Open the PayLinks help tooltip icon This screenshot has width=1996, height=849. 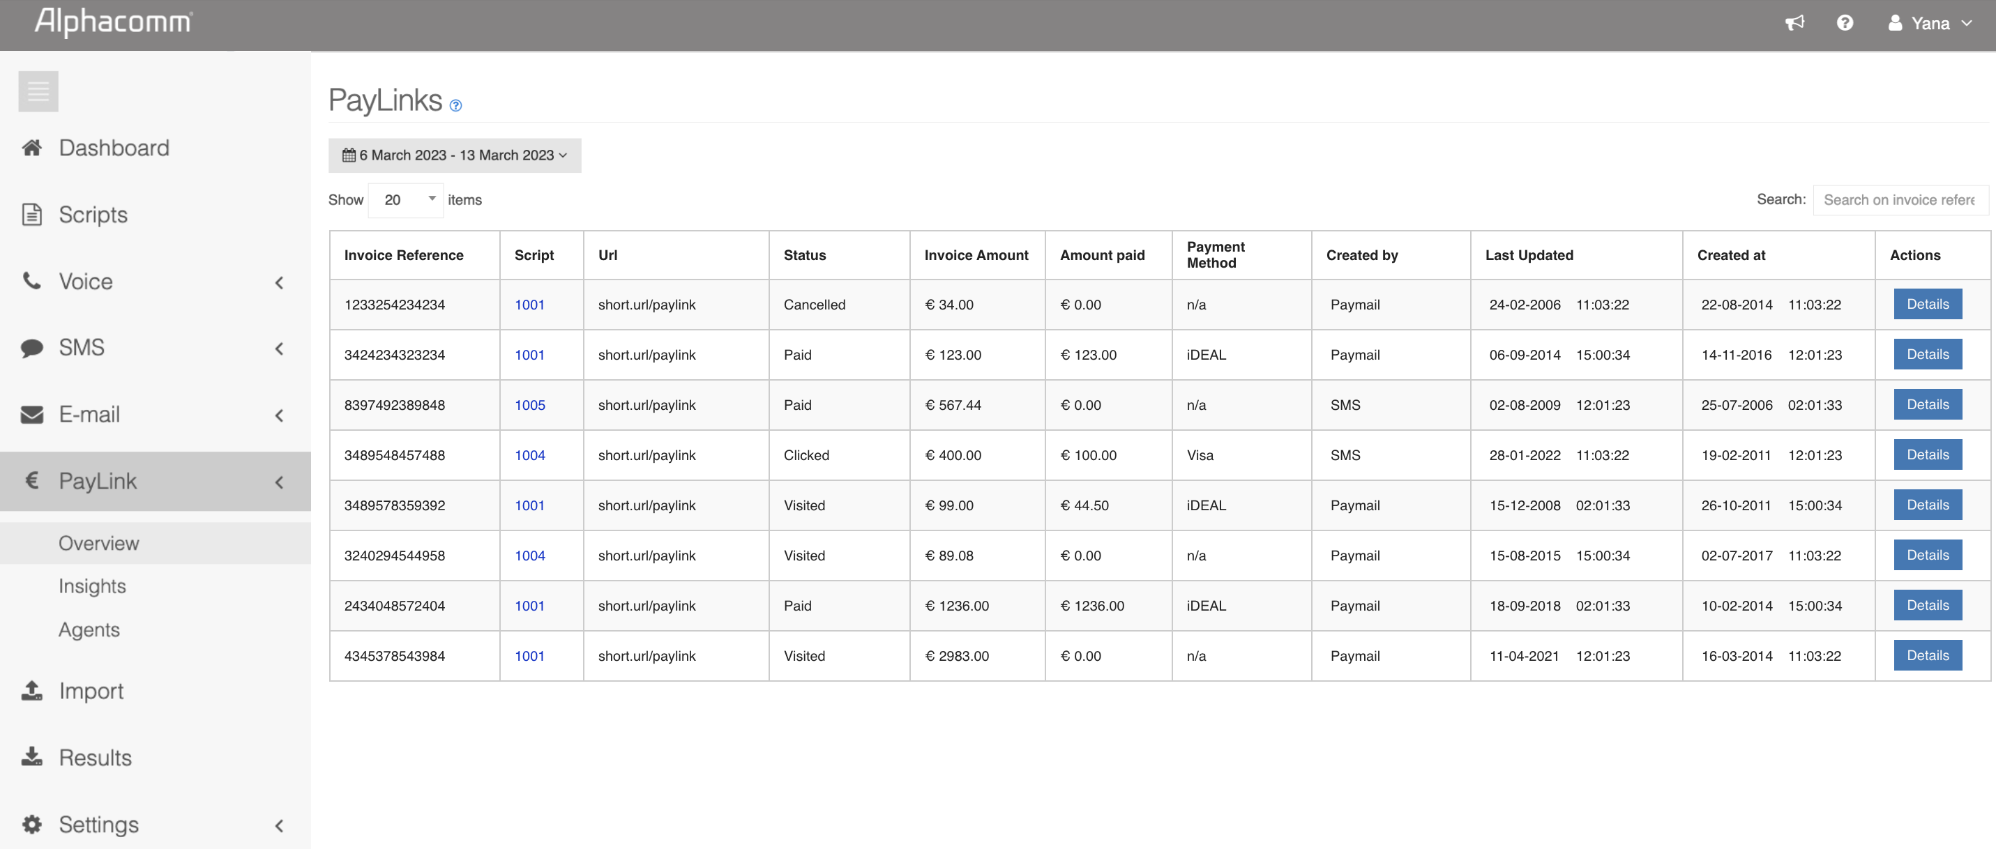(x=455, y=106)
